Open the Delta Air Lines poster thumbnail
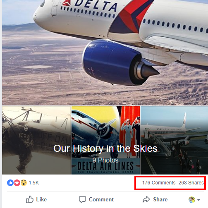The width and height of the screenshot is (208, 208). click(106, 140)
